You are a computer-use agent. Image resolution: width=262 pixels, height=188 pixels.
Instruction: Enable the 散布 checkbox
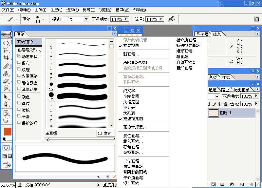[19, 62]
